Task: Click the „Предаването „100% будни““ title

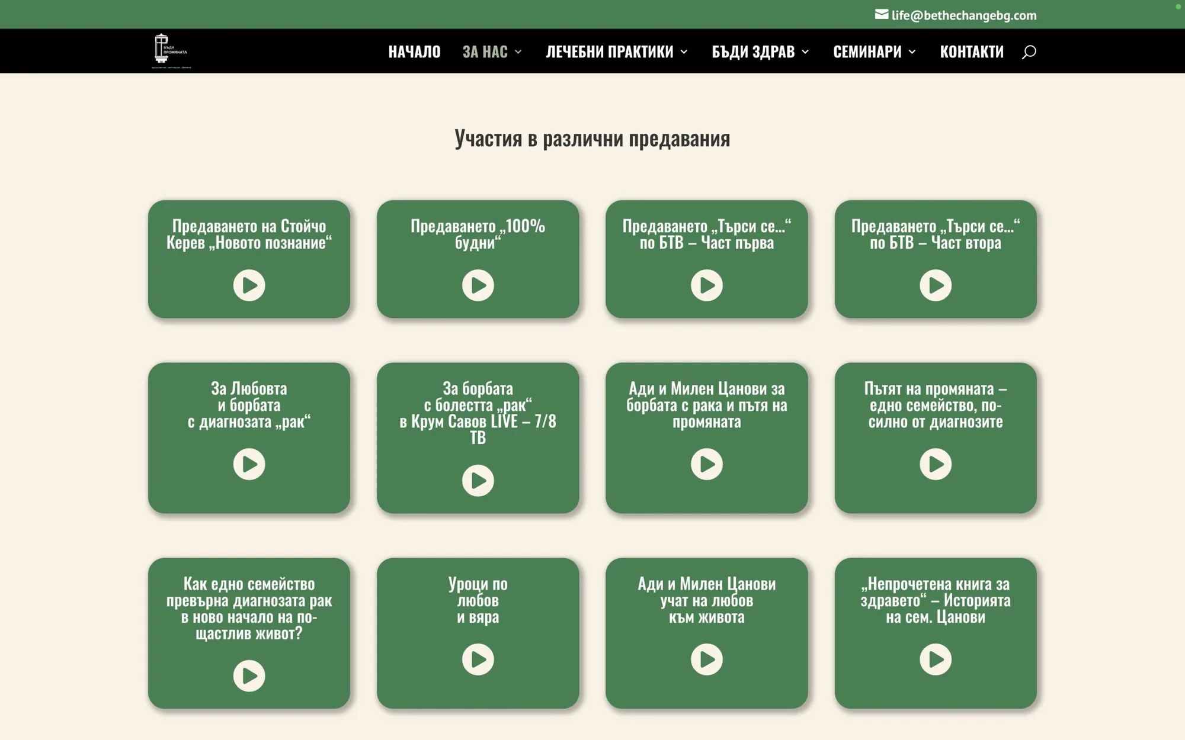Action: pos(478,234)
